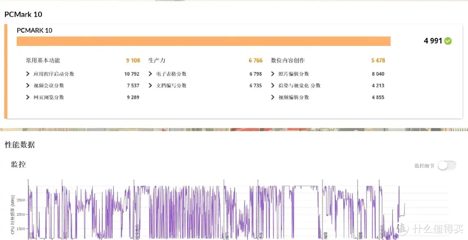Select the 6 735 writing value
468x240 pixels.
pos(256,86)
